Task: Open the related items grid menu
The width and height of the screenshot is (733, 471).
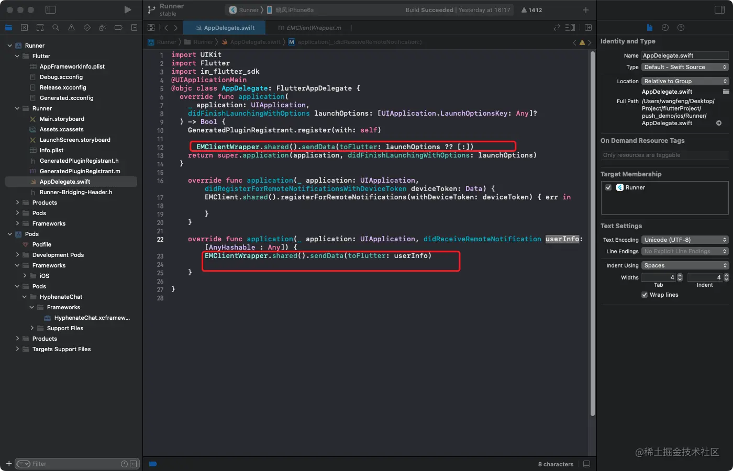Action: point(151,28)
